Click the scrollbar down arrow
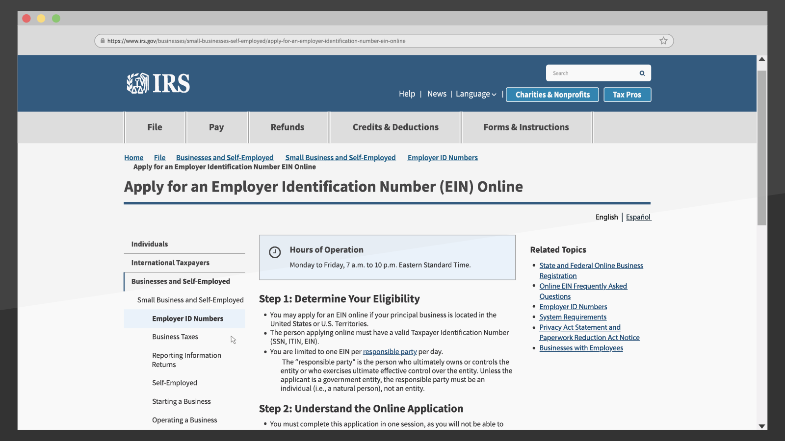Image resolution: width=785 pixels, height=441 pixels. (x=762, y=426)
